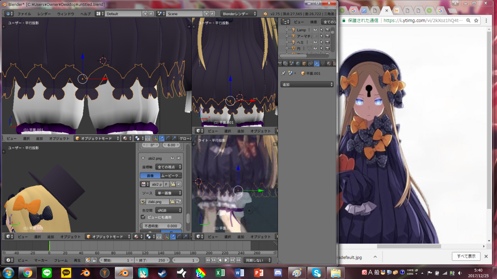Open 座標軸 全ての視点 dropdown

(168, 167)
